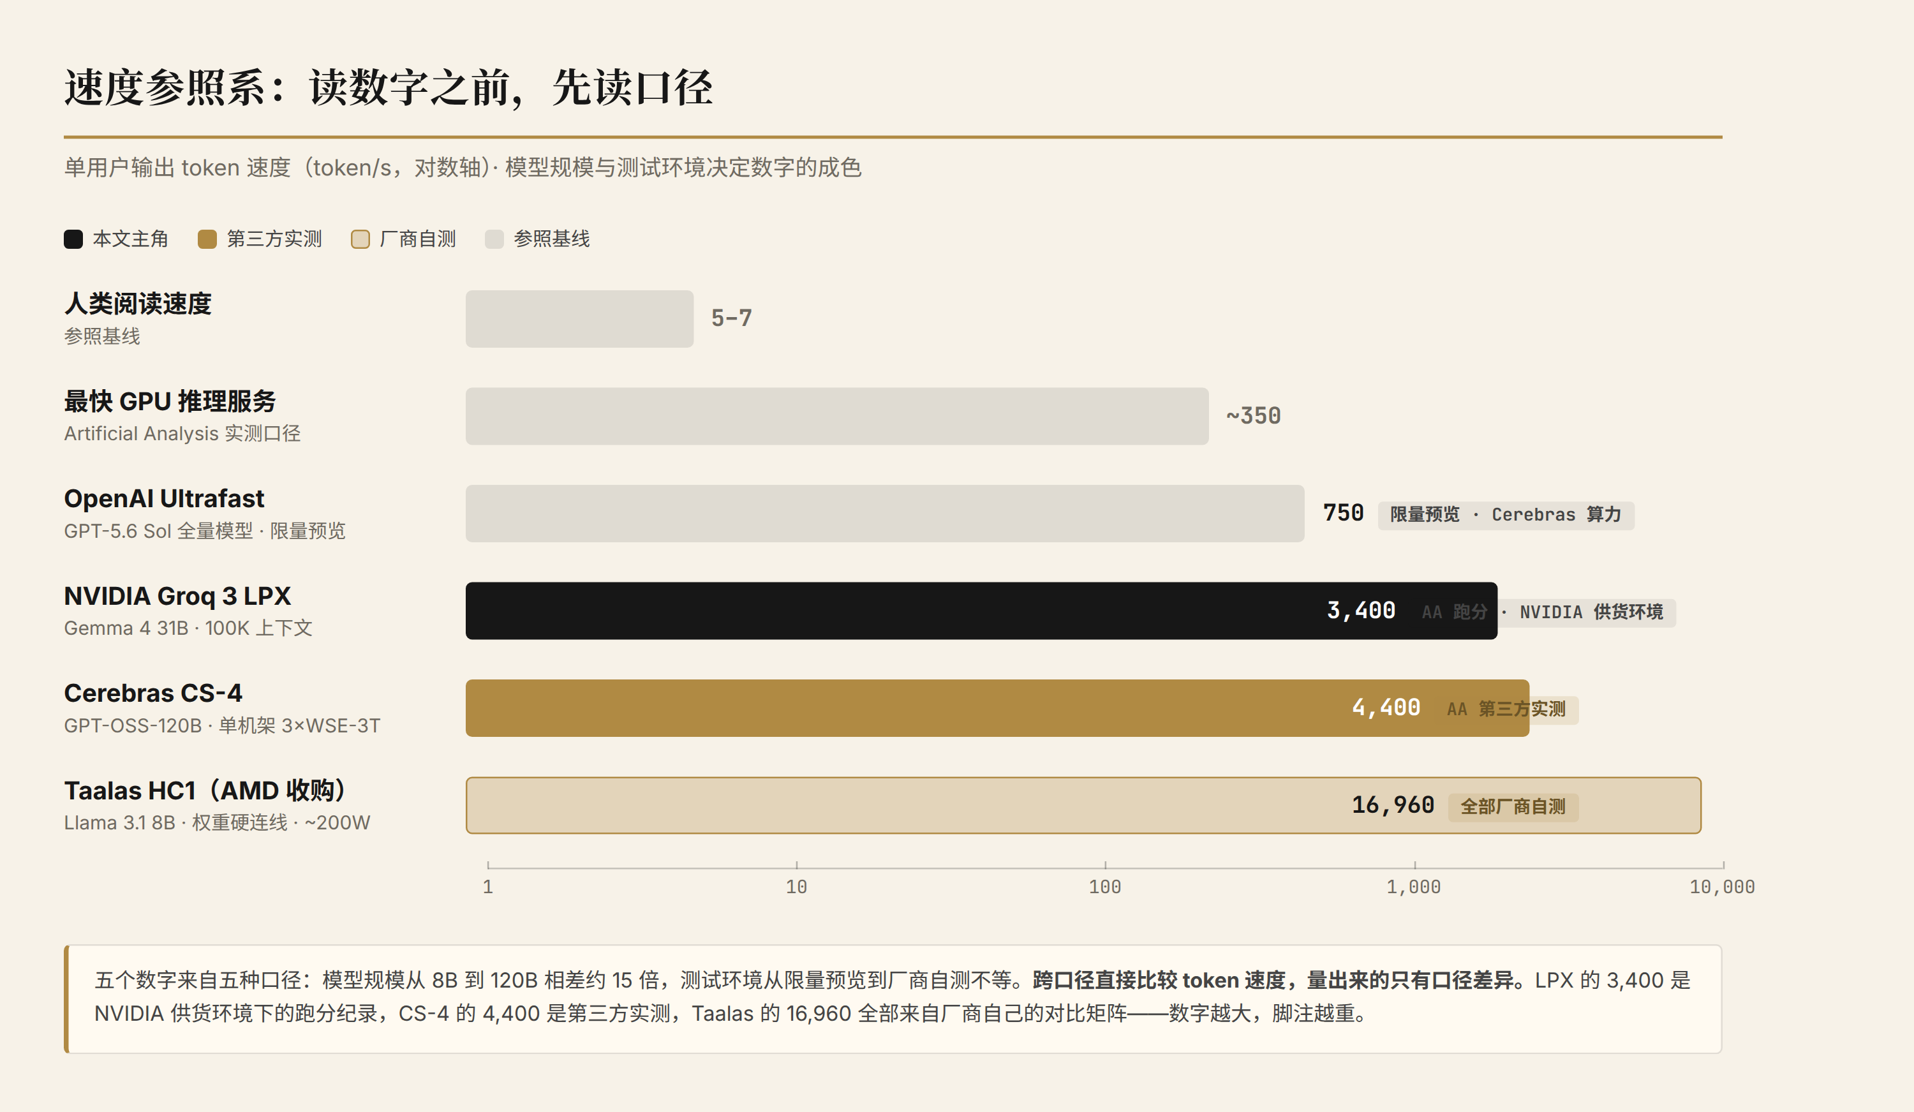Click the gray bar for 人类阅读速度
This screenshot has width=1914, height=1112.
coord(579,319)
